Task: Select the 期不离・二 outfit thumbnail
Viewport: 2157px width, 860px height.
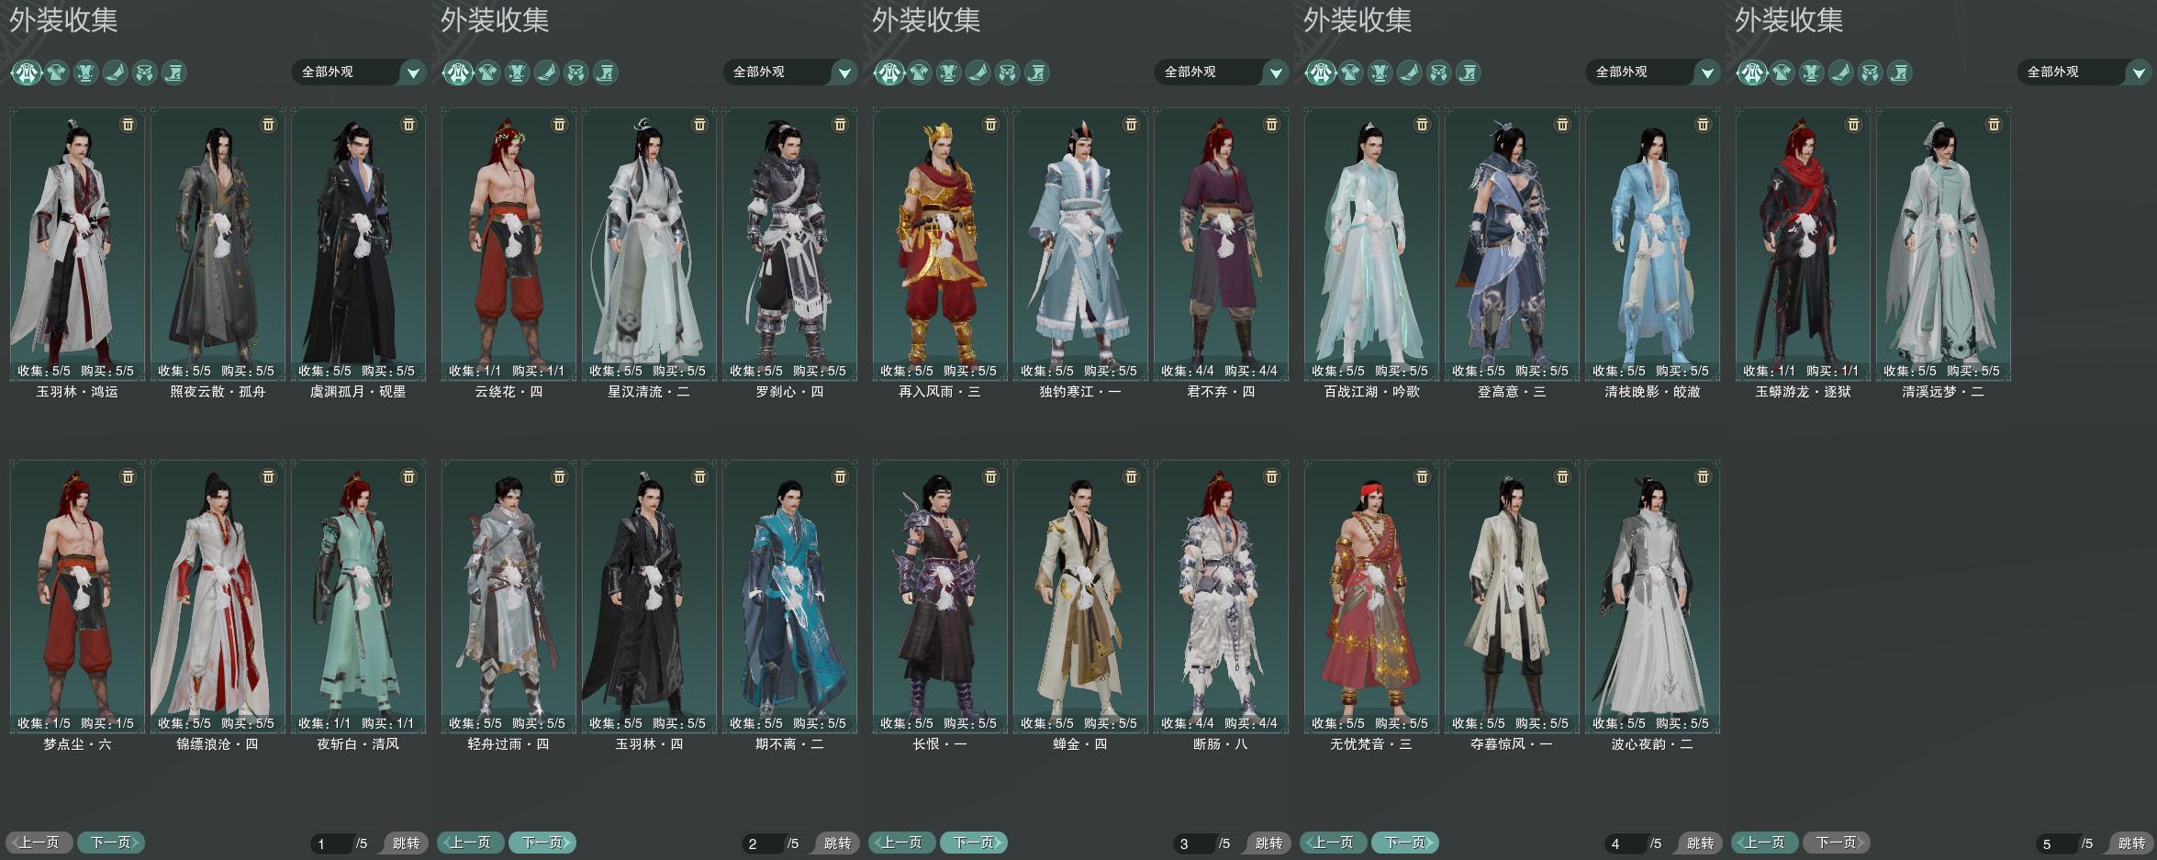Action: coord(789,596)
